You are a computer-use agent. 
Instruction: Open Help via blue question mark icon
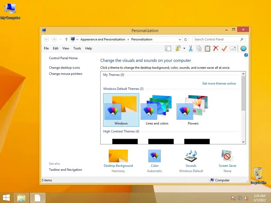click(x=246, y=55)
